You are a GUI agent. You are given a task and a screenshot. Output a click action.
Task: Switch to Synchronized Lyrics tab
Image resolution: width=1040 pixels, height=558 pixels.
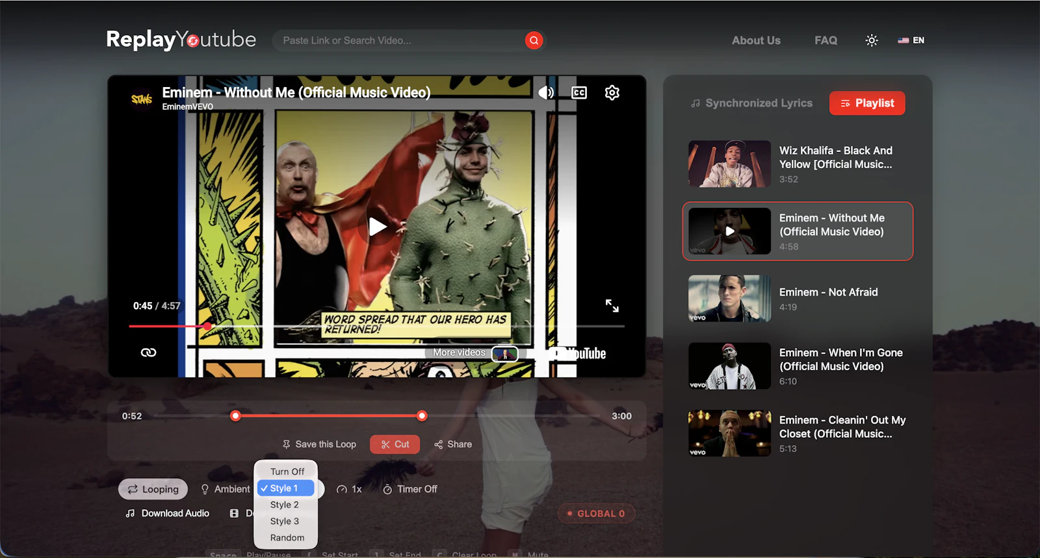751,103
